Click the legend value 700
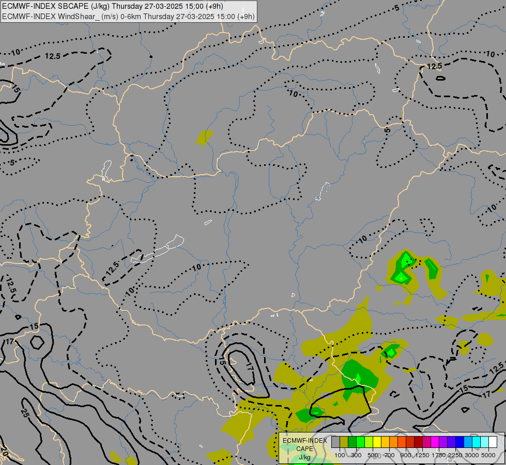This screenshot has width=506, height=465. tap(390, 455)
